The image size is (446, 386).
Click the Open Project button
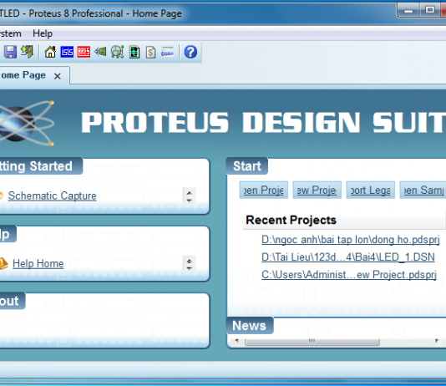click(x=264, y=190)
